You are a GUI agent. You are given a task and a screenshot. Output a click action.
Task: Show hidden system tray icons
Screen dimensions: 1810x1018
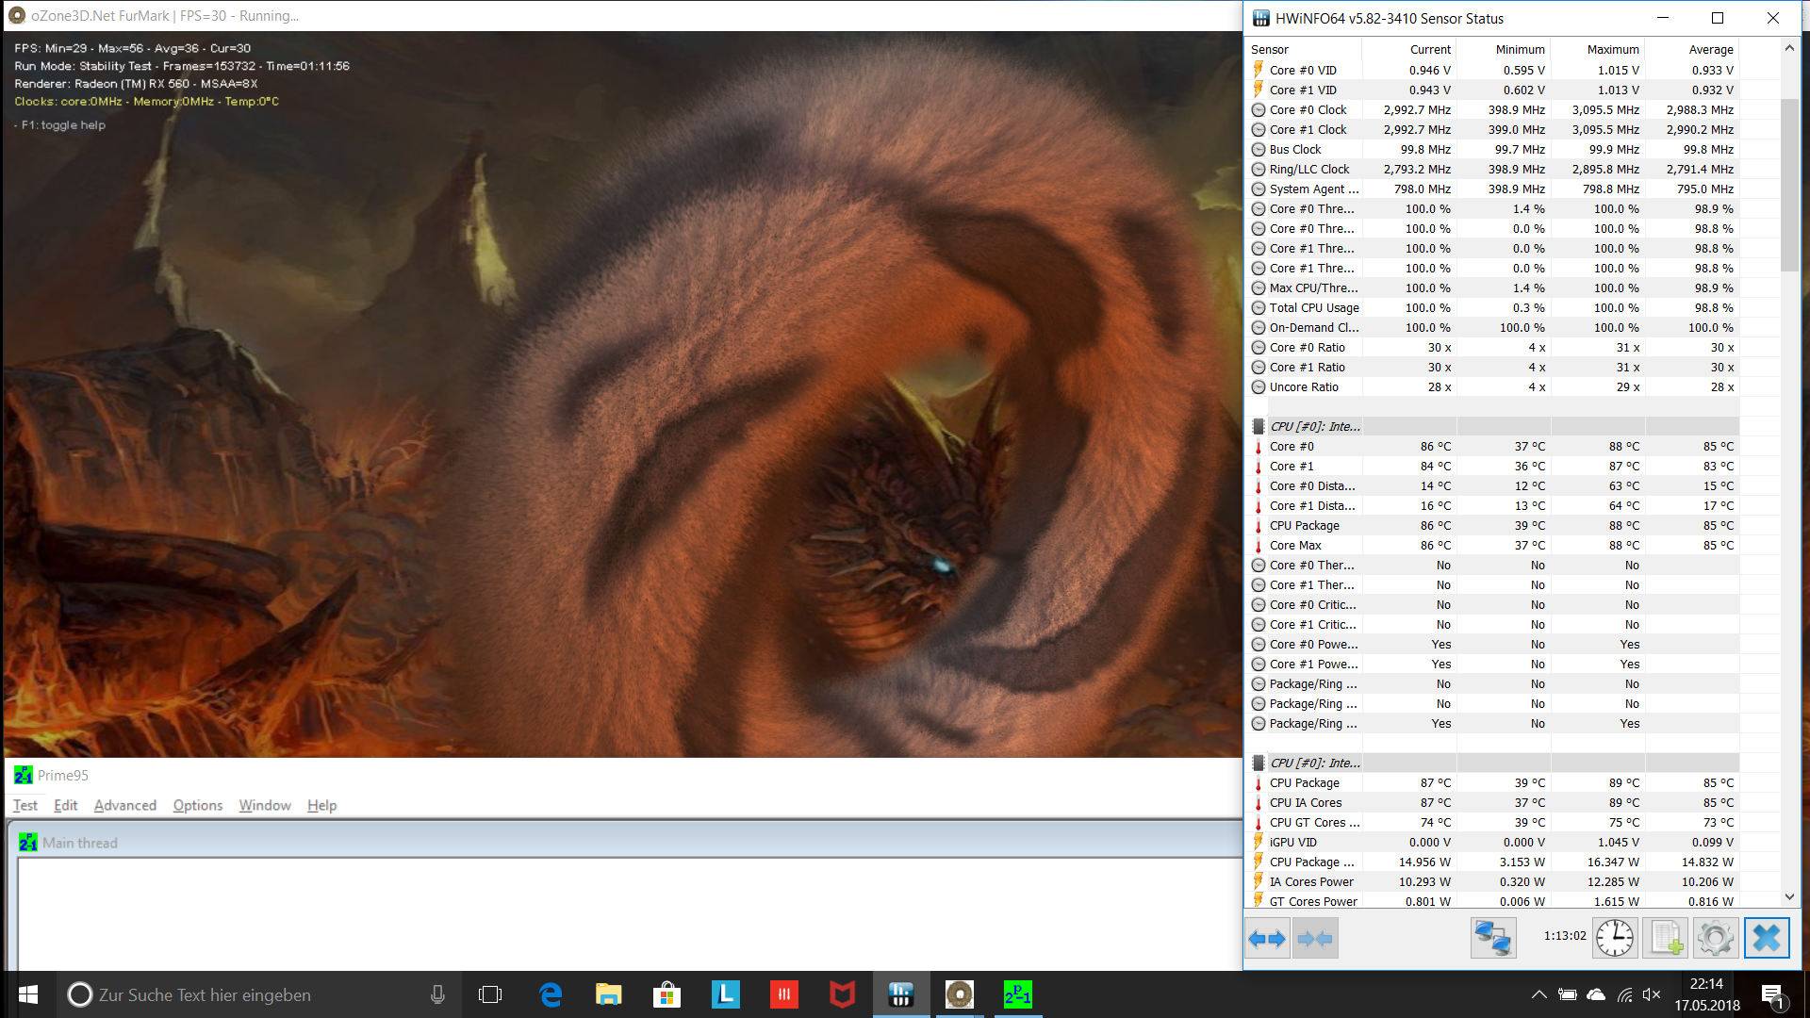click(x=1538, y=994)
